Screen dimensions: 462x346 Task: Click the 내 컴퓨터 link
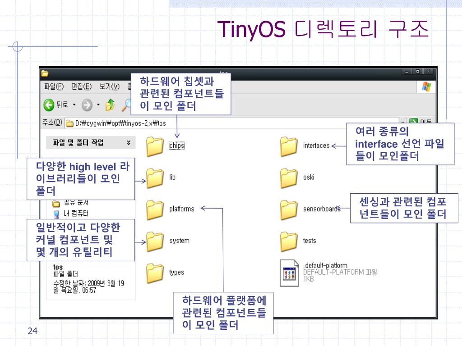tap(76, 213)
